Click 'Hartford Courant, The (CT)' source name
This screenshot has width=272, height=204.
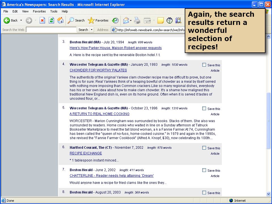pyautogui.click(x=91, y=148)
